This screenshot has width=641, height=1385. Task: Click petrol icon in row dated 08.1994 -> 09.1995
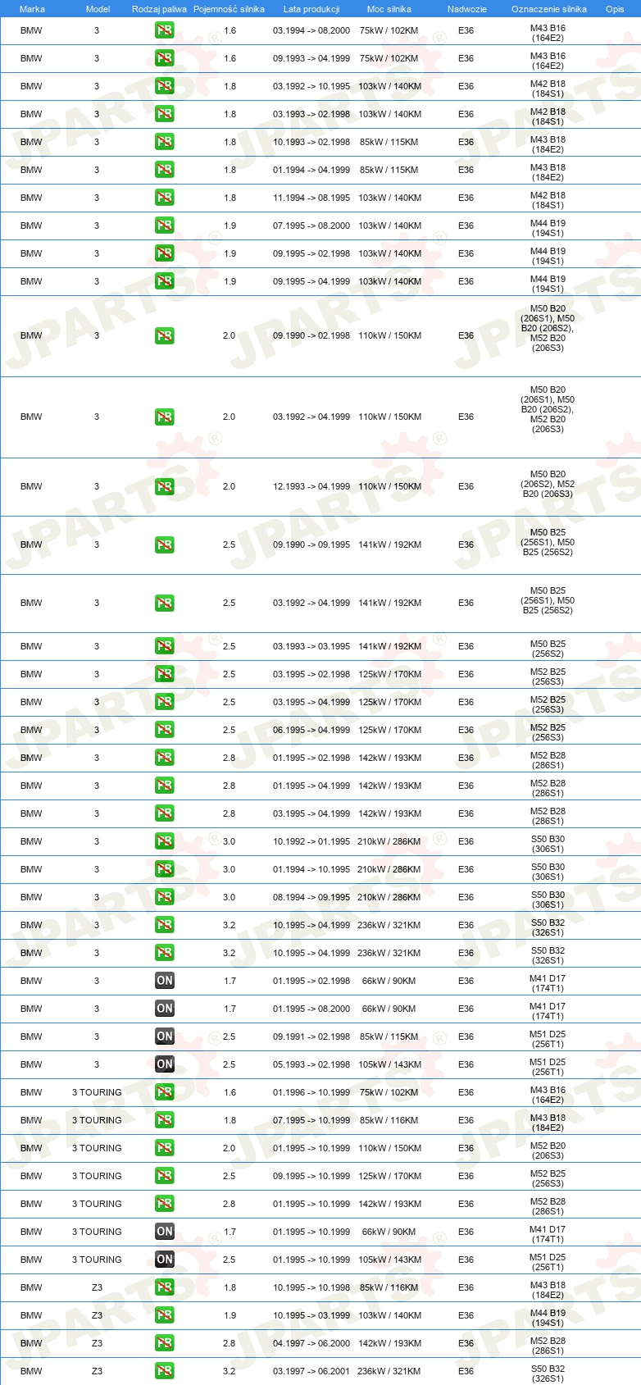pos(165,897)
